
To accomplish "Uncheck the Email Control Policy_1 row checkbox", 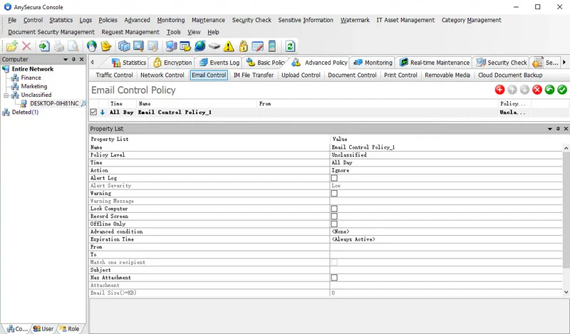I will [93, 112].
